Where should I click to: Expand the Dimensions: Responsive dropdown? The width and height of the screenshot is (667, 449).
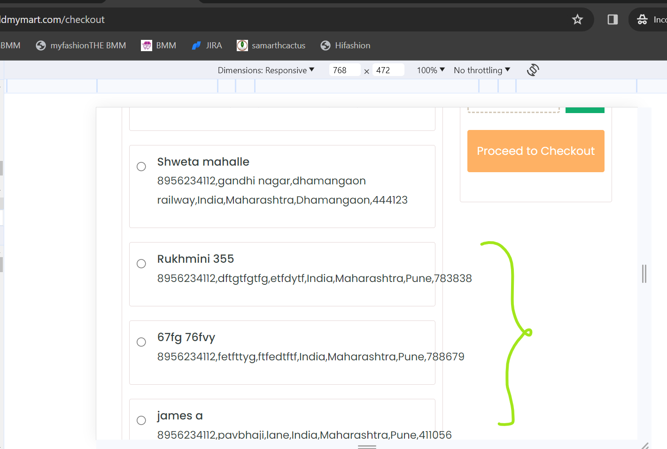point(266,70)
